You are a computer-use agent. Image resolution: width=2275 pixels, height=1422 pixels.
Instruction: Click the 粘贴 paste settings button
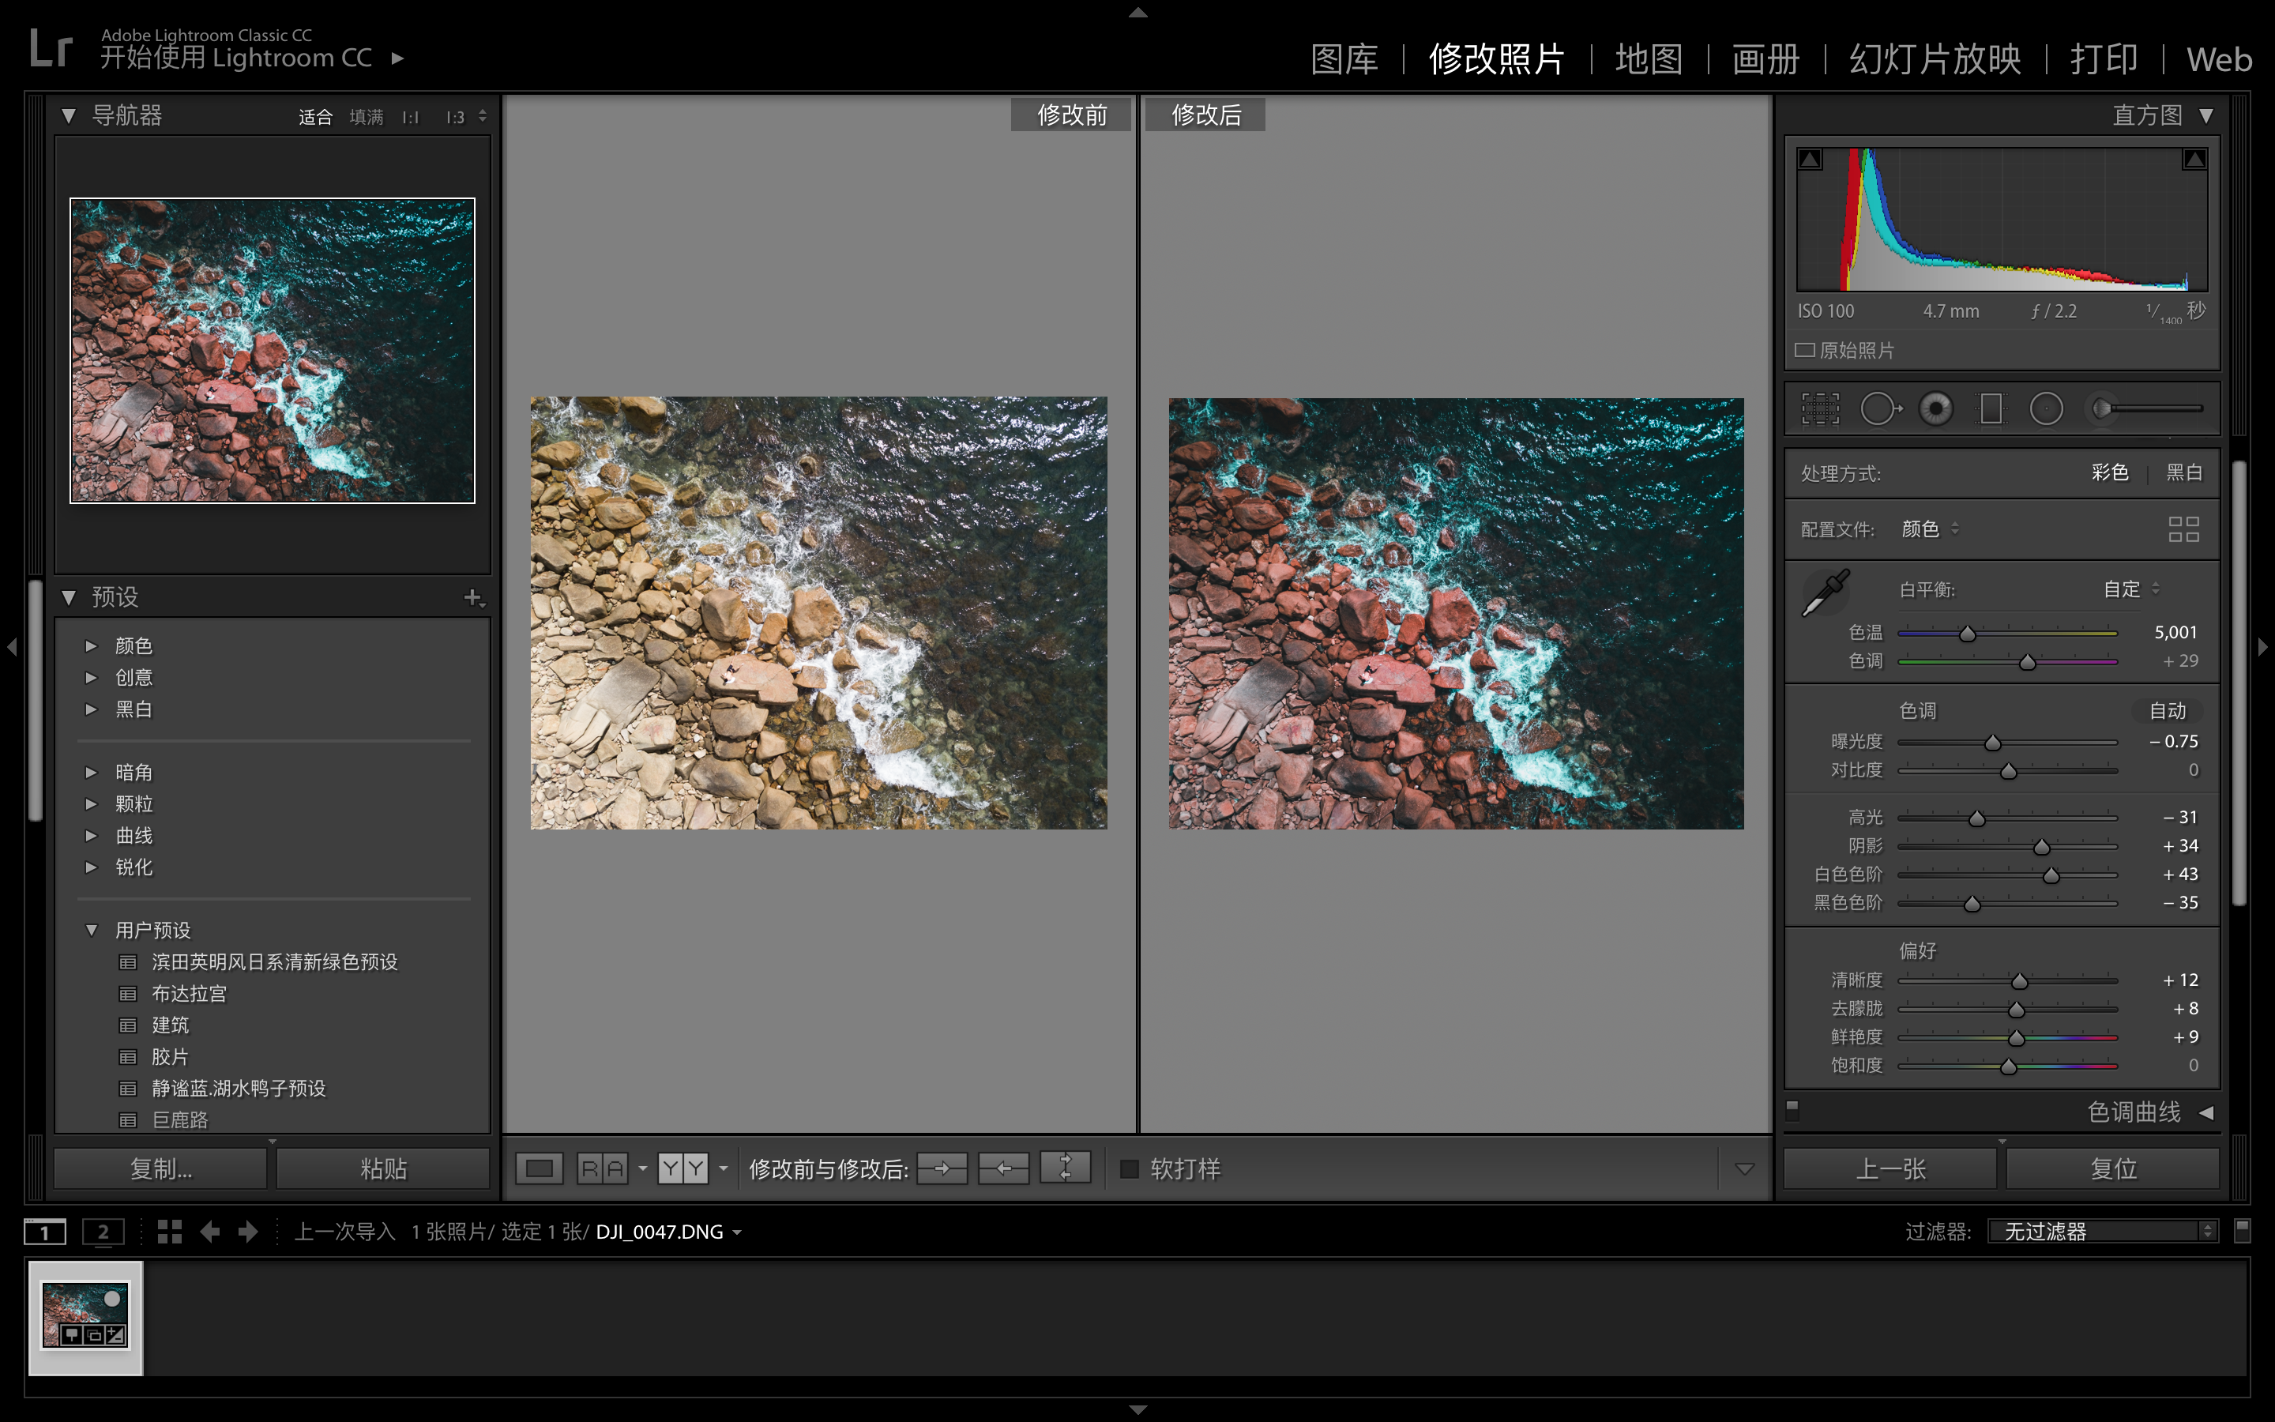384,1169
